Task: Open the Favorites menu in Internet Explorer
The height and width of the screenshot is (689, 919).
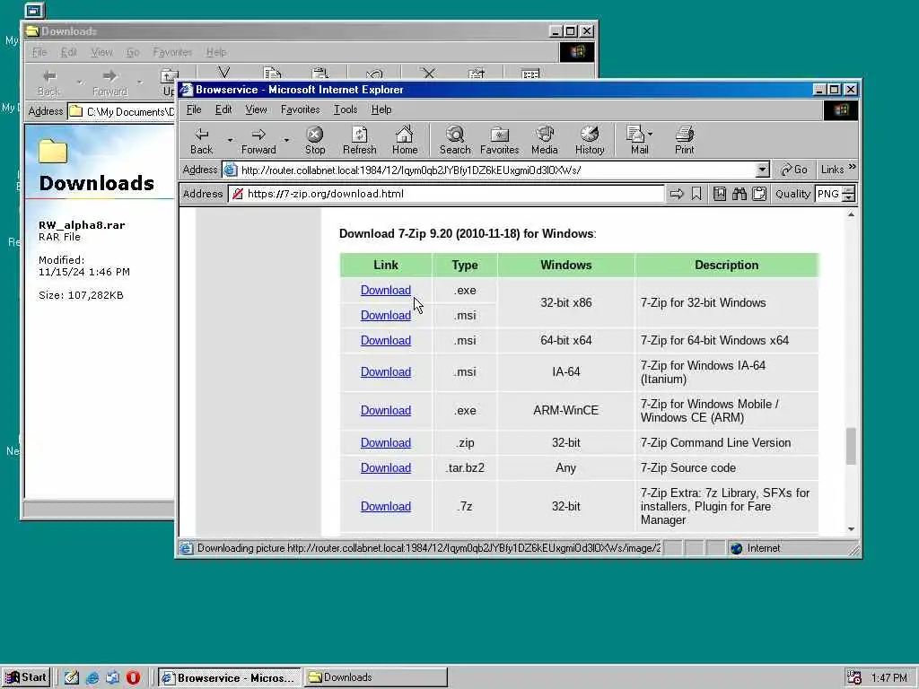Action: (300, 109)
